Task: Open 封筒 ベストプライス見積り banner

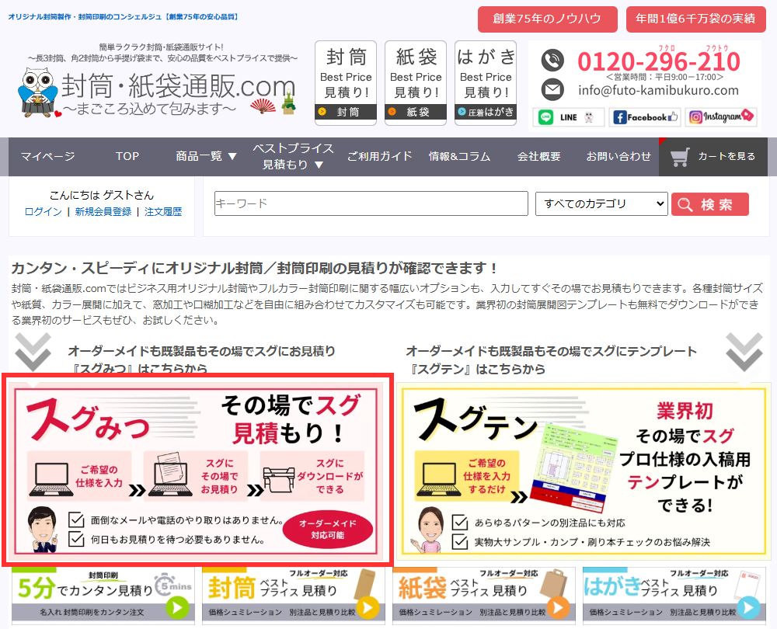Action: [x=294, y=594]
